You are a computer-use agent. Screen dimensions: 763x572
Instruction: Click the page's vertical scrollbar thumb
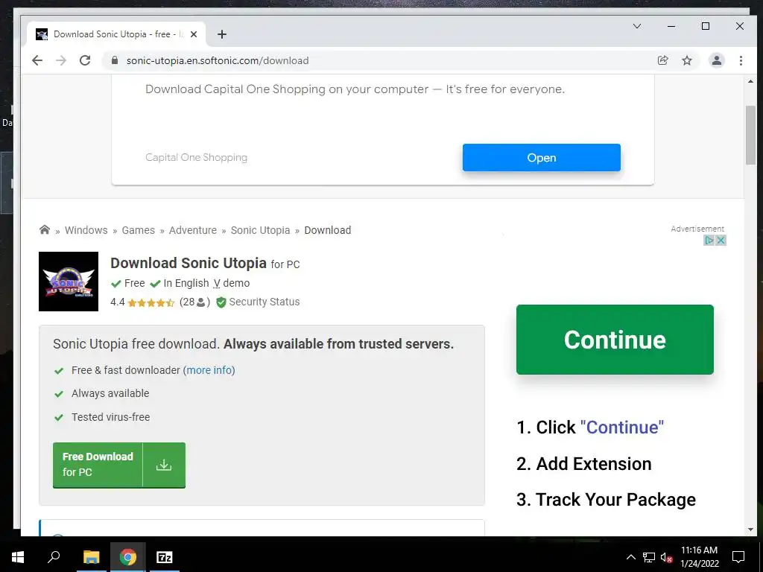pyautogui.click(x=750, y=135)
